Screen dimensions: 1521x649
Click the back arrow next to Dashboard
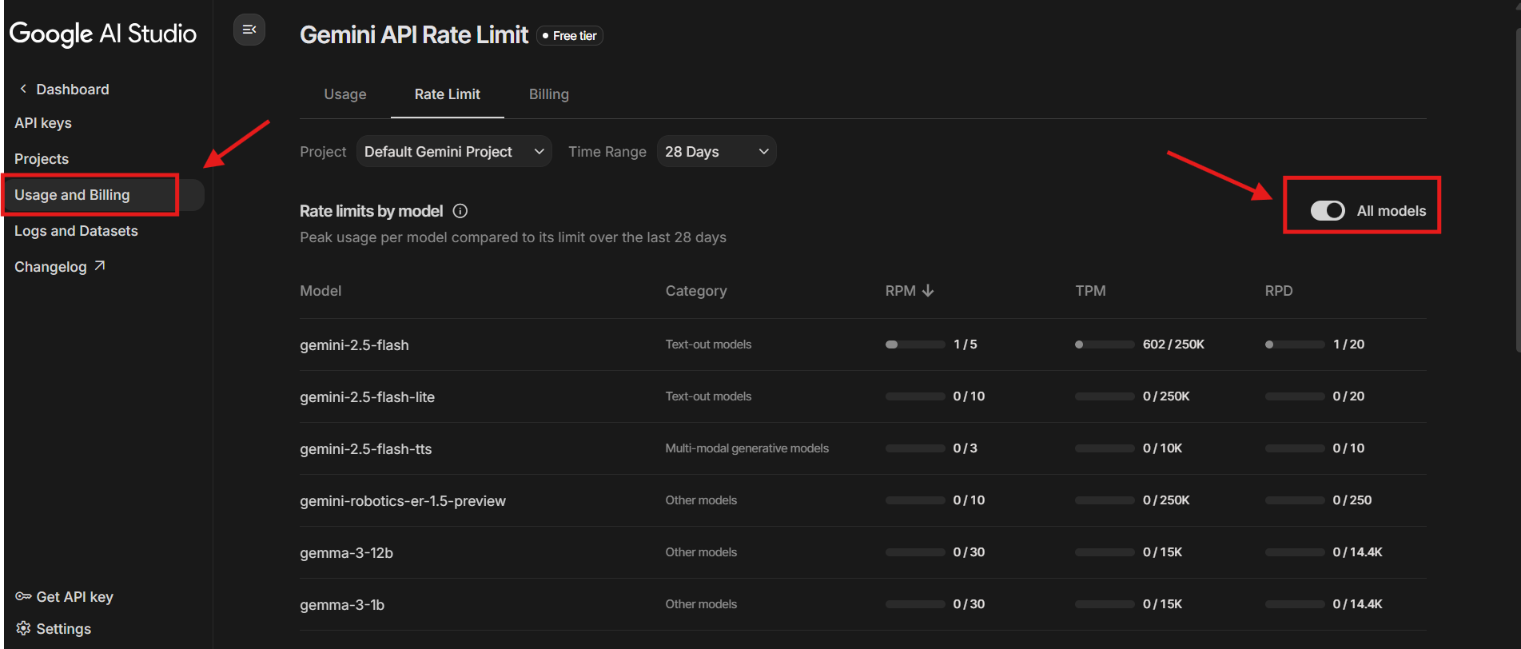pyautogui.click(x=23, y=89)
